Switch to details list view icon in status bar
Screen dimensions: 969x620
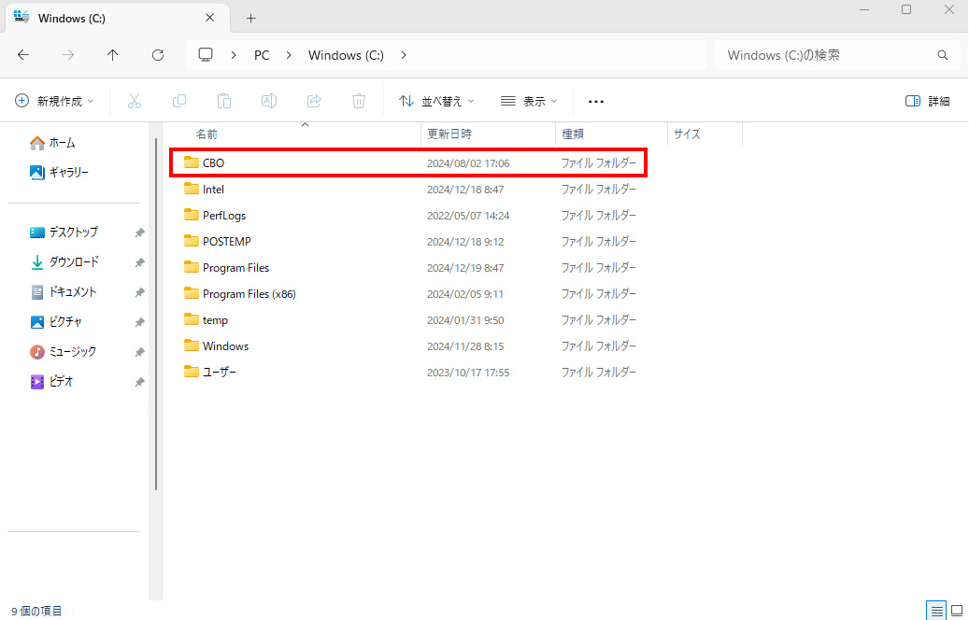pos(937,611)
